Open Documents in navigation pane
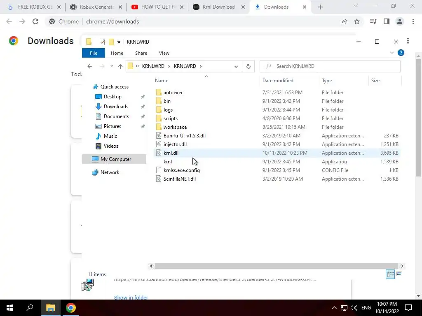Viewport: 422px width, 316px height. (116, 116)
